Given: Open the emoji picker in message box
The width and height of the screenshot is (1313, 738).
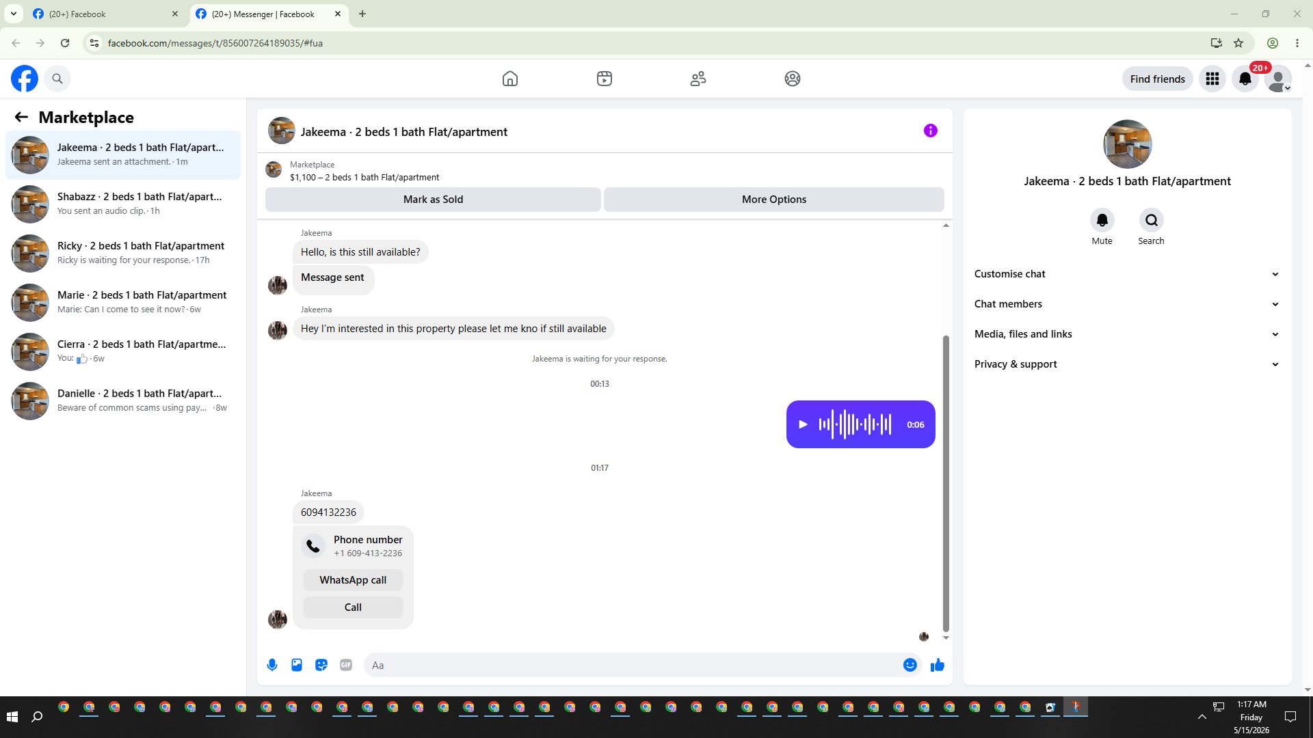Looking at the screenshot, I should pyautogui.click(x=910, y=665).
